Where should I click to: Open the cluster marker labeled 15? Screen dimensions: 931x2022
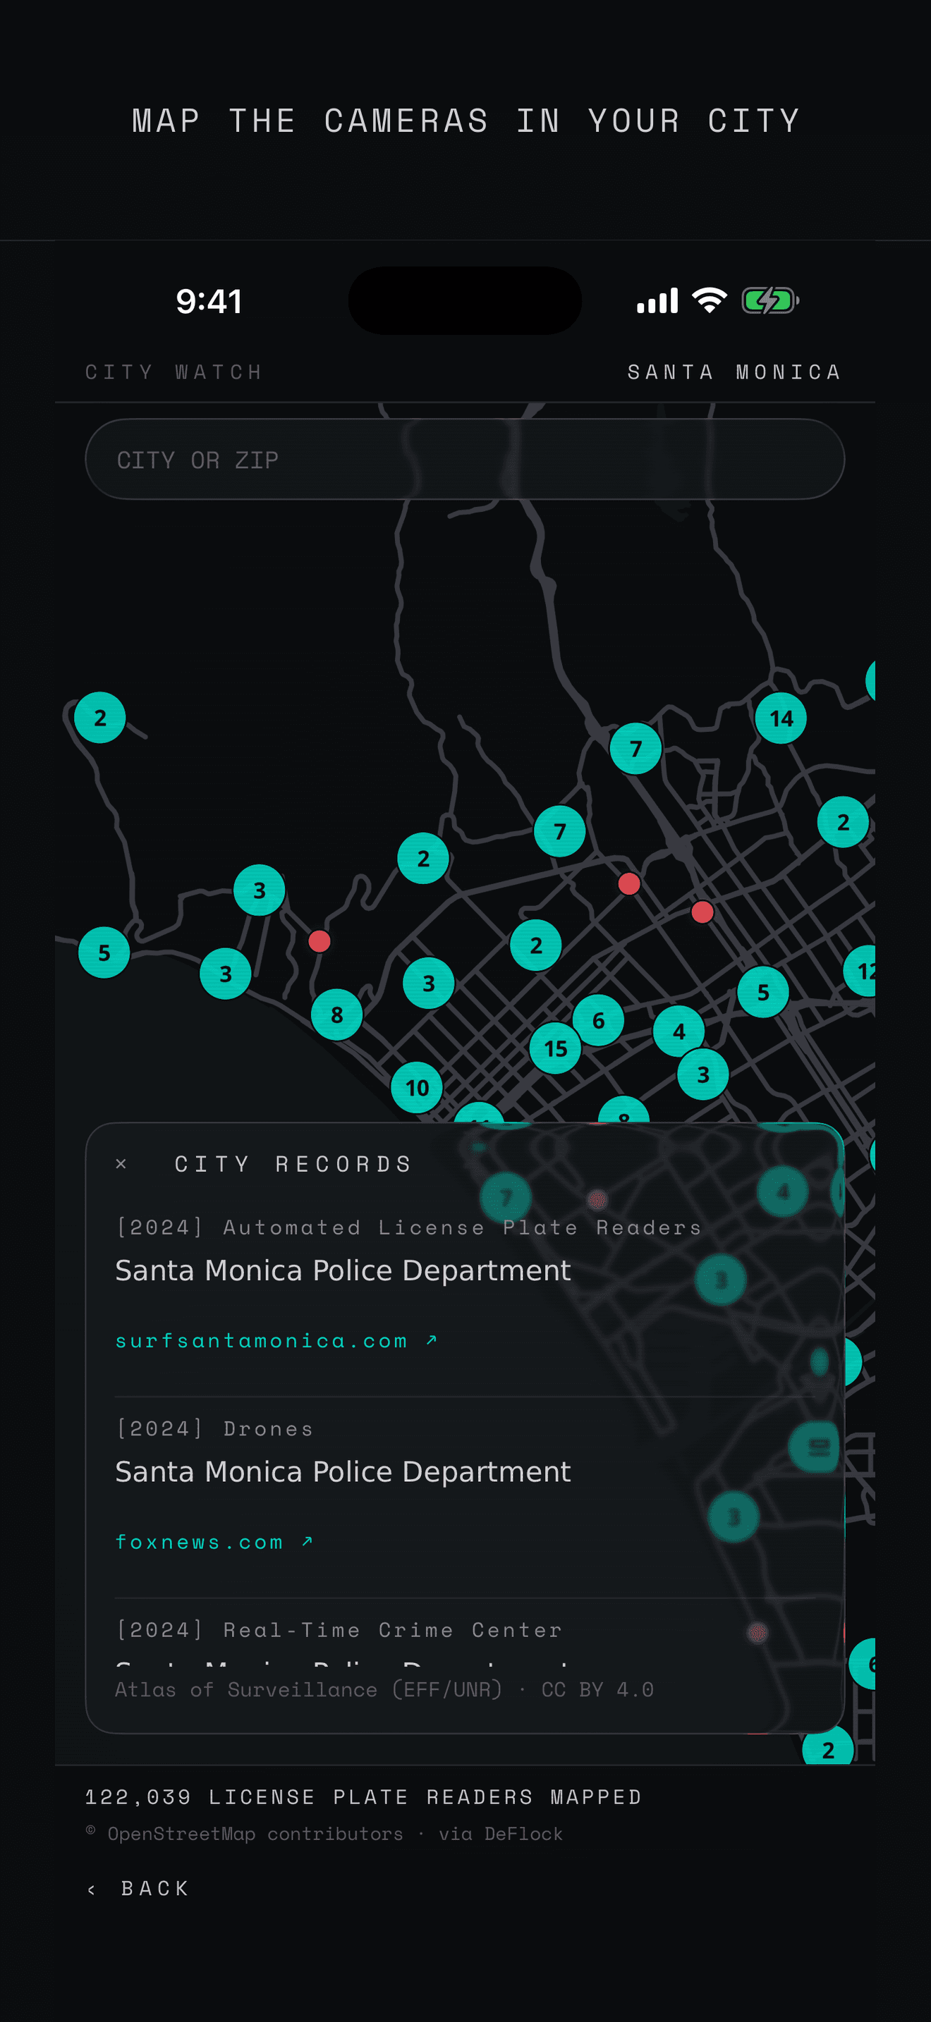pos(555,1048)
